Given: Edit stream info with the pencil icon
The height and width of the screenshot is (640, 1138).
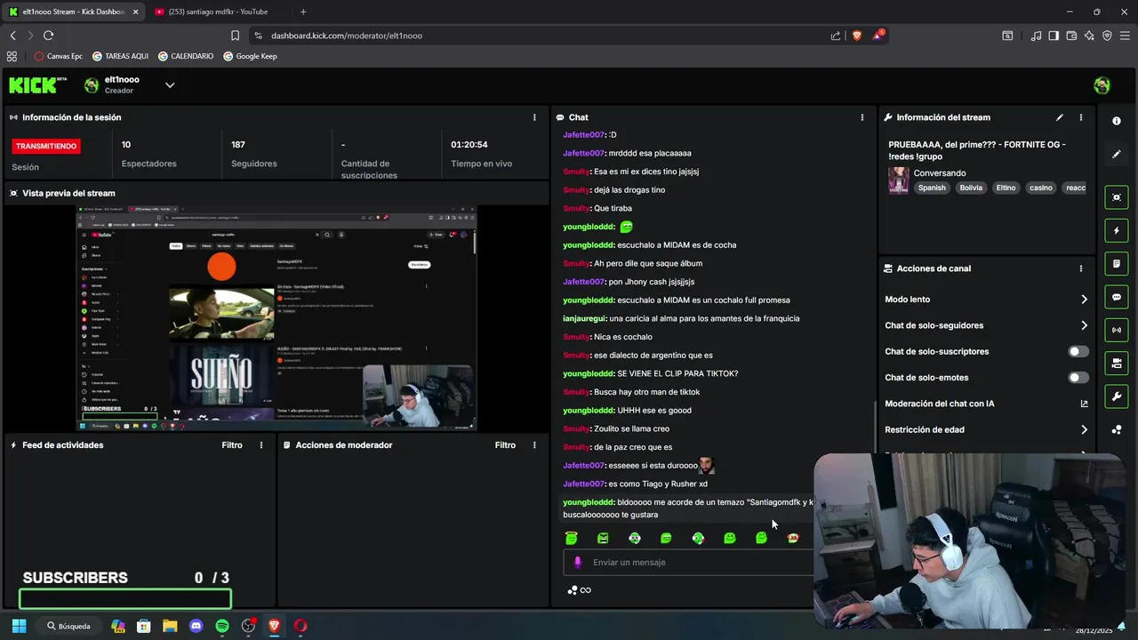Looking at the screenshot, I should point(1059,117).
